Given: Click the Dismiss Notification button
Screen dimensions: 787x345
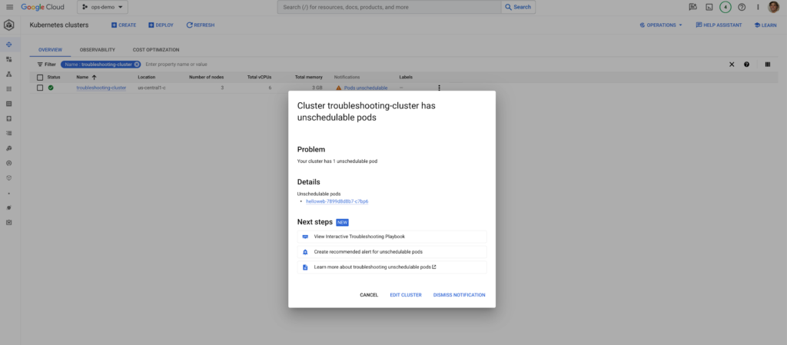Looking at the screenshot, I should (459, 295).
